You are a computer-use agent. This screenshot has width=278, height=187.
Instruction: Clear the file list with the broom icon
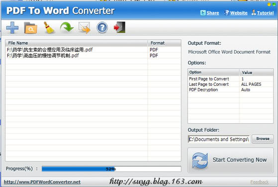tap(49, 27)
